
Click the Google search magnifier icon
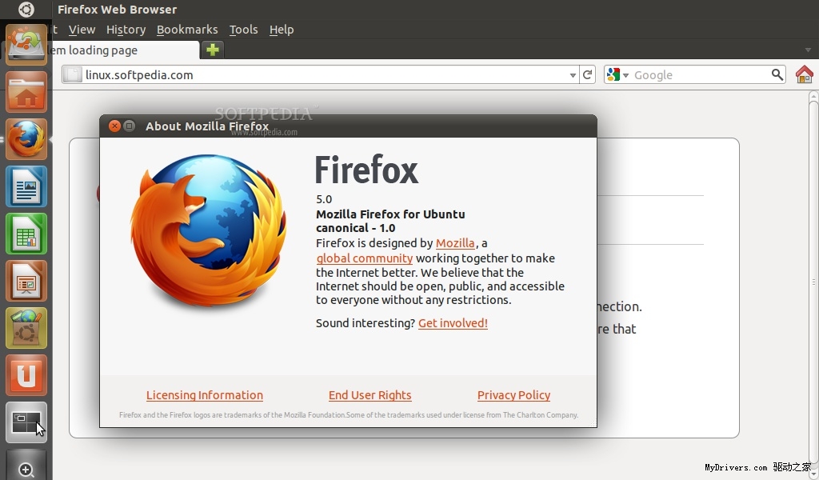[x=777, y=74]
